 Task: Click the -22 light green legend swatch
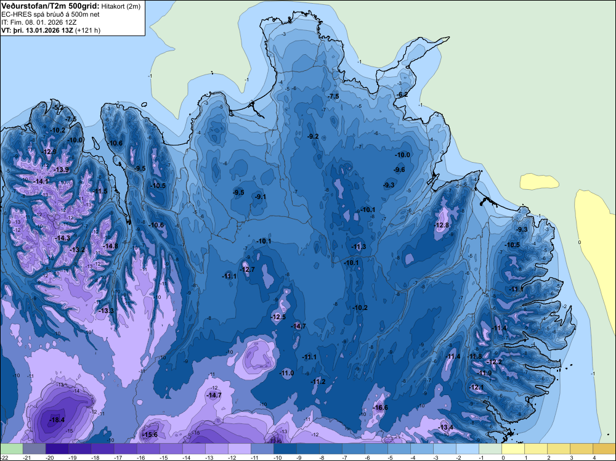click(x=11, y=449)
